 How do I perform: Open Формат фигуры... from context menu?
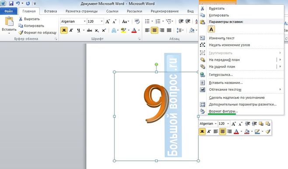click(x=241, y=111)
